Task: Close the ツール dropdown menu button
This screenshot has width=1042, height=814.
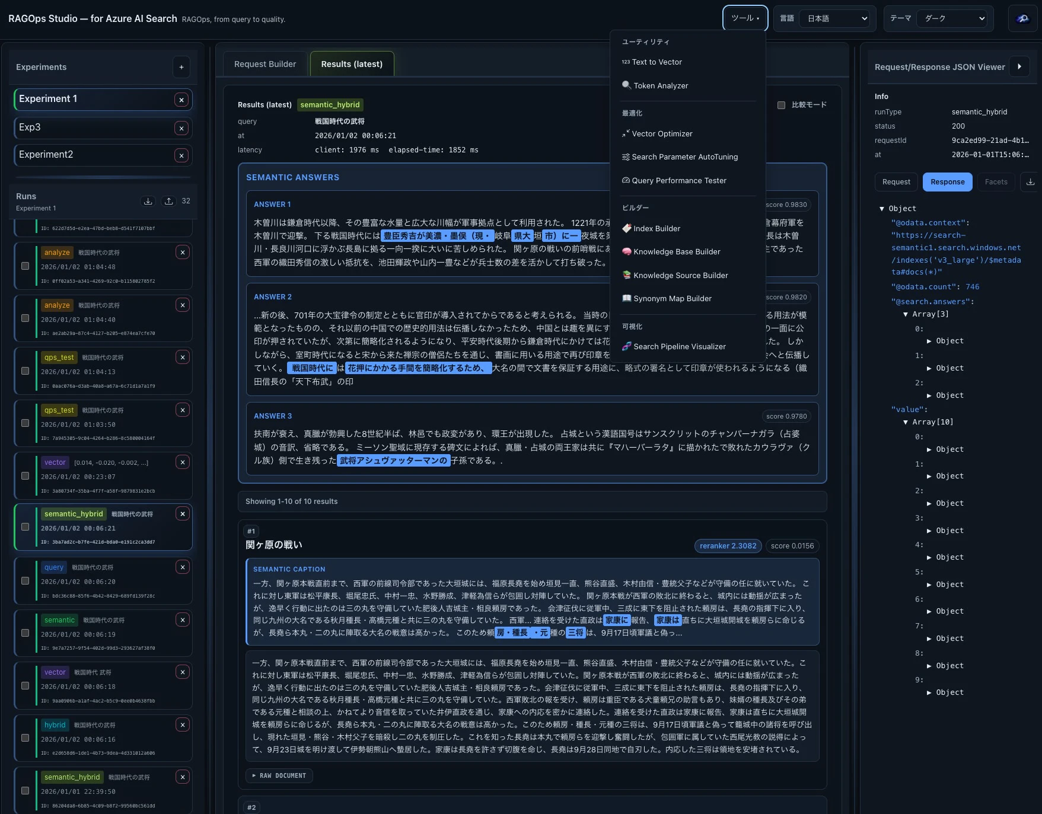Action: pyautogui.click(x=745, y=18)
